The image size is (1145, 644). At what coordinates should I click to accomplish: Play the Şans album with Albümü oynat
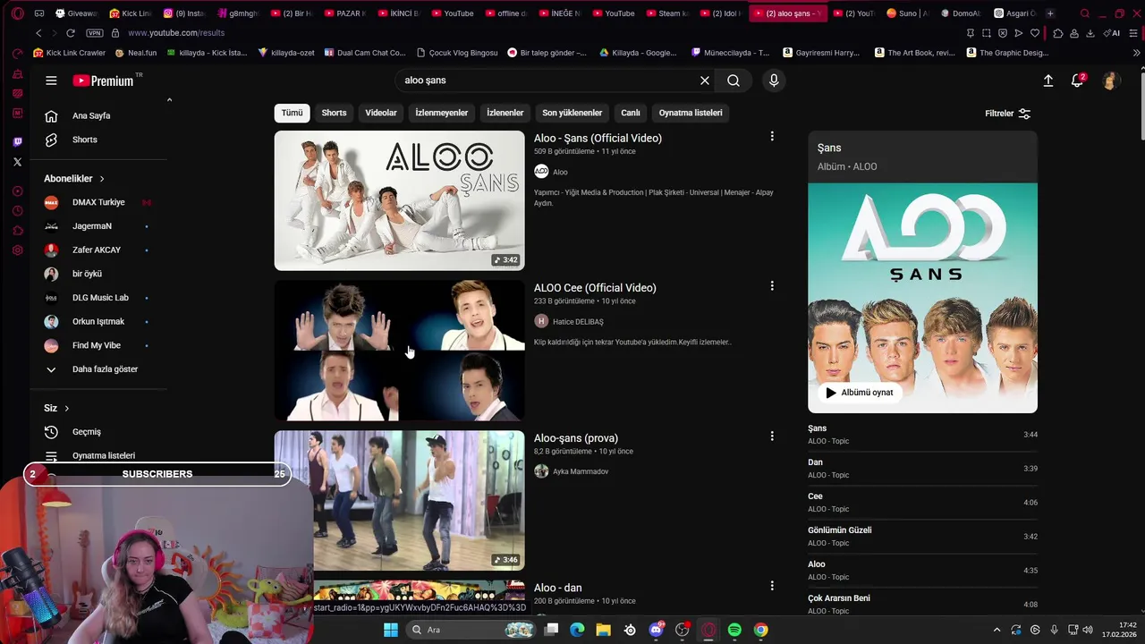[860, 393]
